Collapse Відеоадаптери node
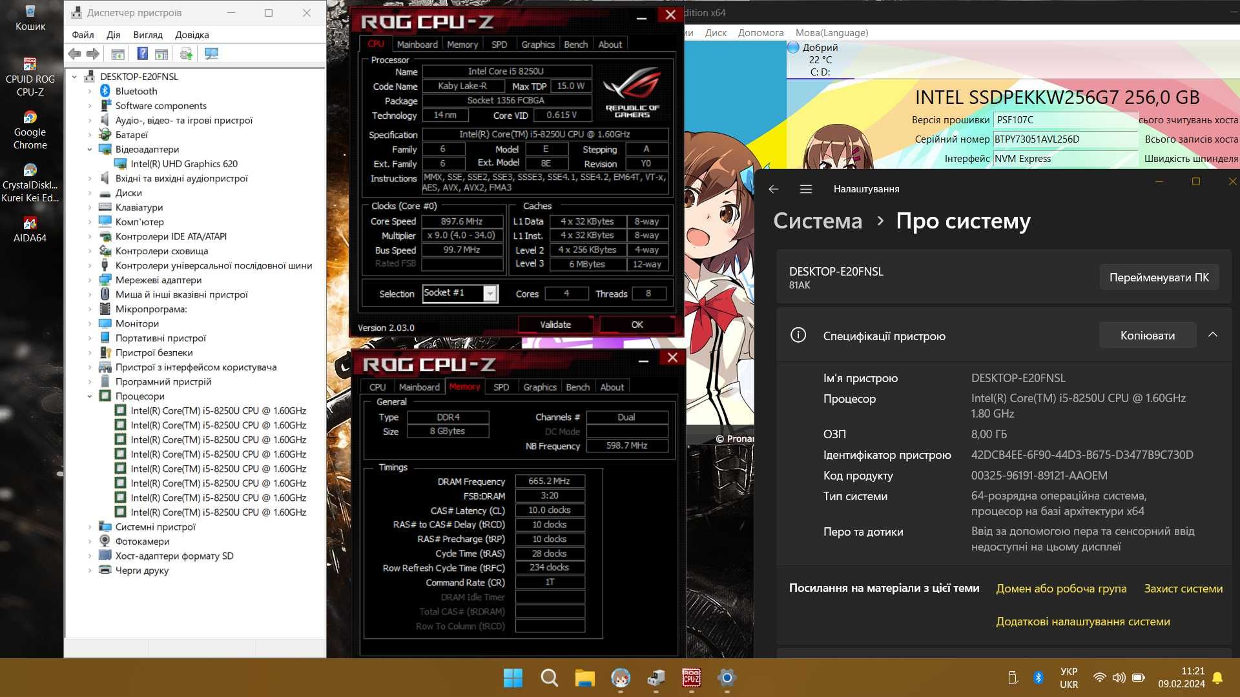1240x697 pixels. pos(90,150)
